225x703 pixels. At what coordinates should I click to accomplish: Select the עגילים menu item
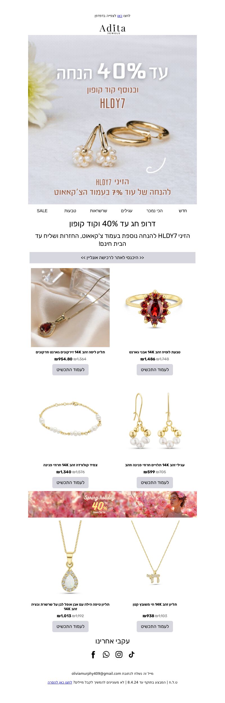127,211
